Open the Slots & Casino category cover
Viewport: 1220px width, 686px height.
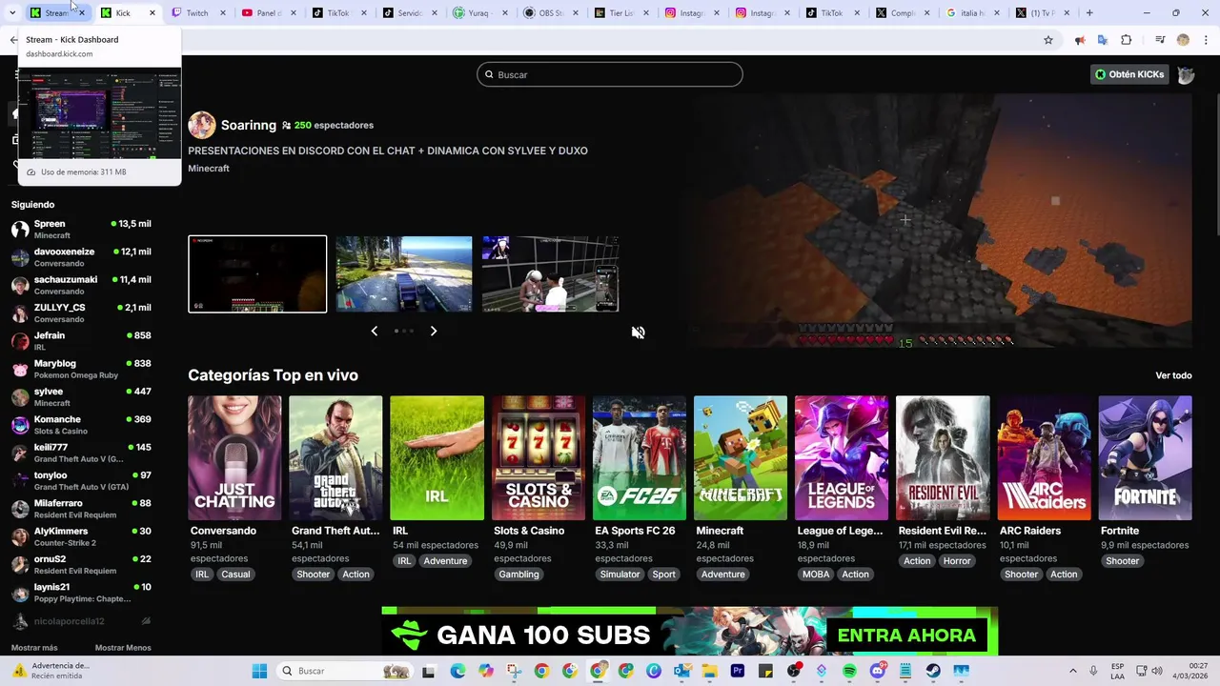539,458
